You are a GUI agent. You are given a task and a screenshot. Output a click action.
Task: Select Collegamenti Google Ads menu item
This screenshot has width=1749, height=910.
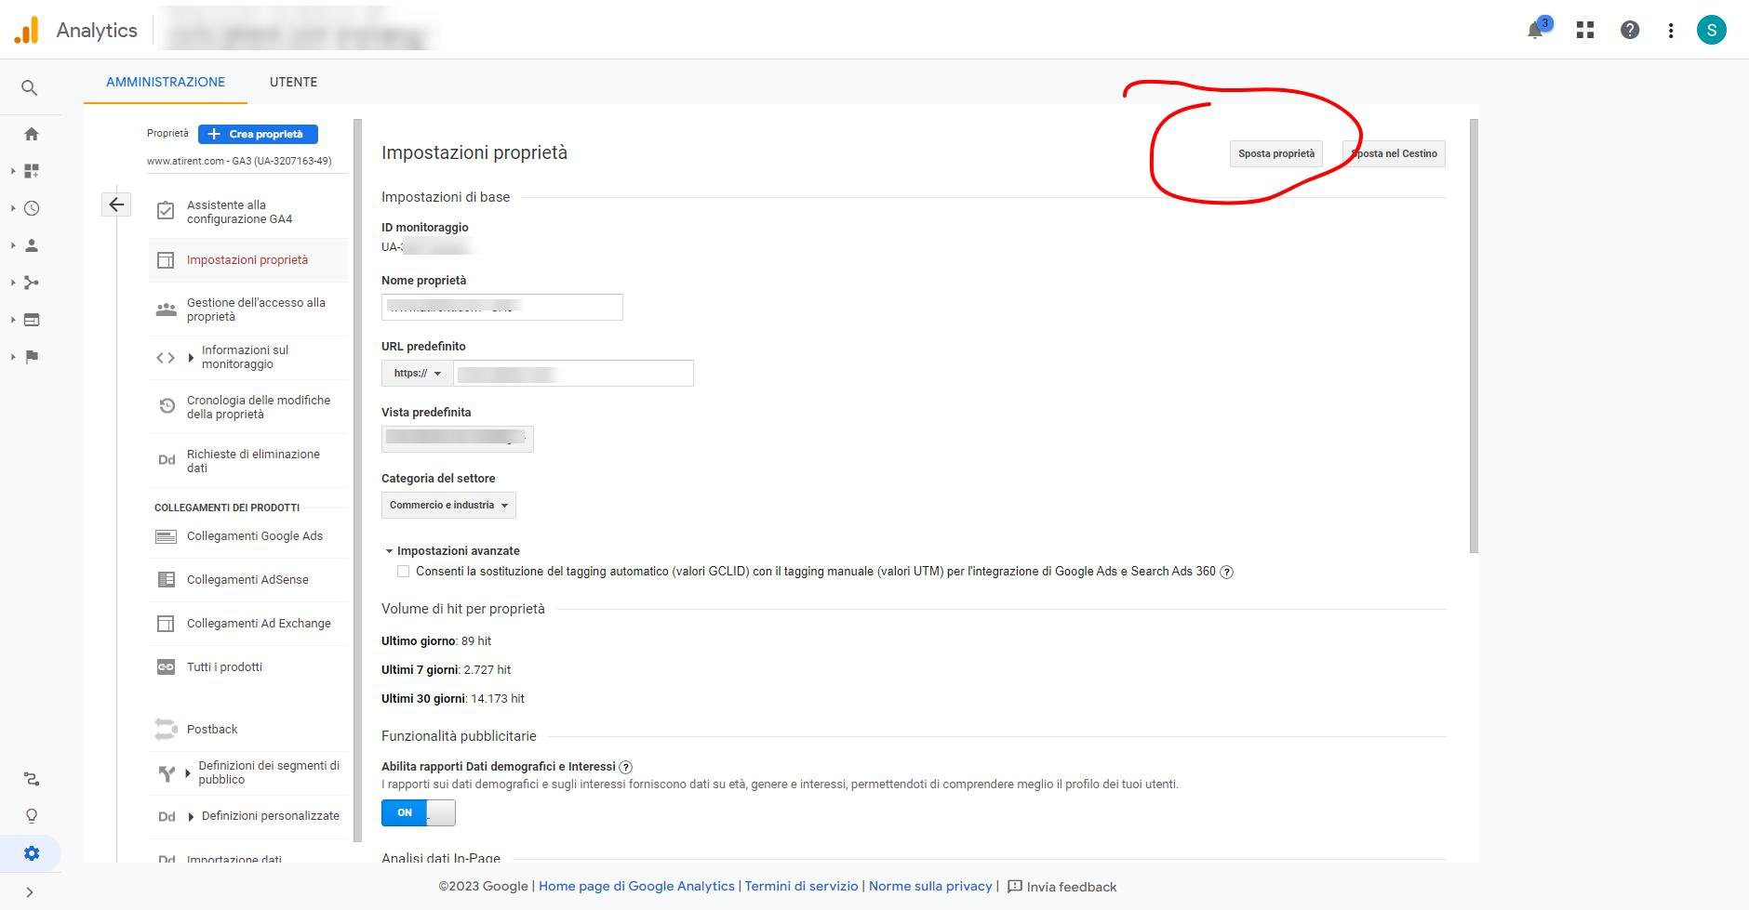(x=254, y=536)
